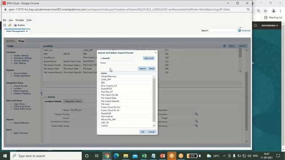The height and width of the screenshot is (160, 285).
Task: Close the Search and Select dialog
Action: [156, 52]
